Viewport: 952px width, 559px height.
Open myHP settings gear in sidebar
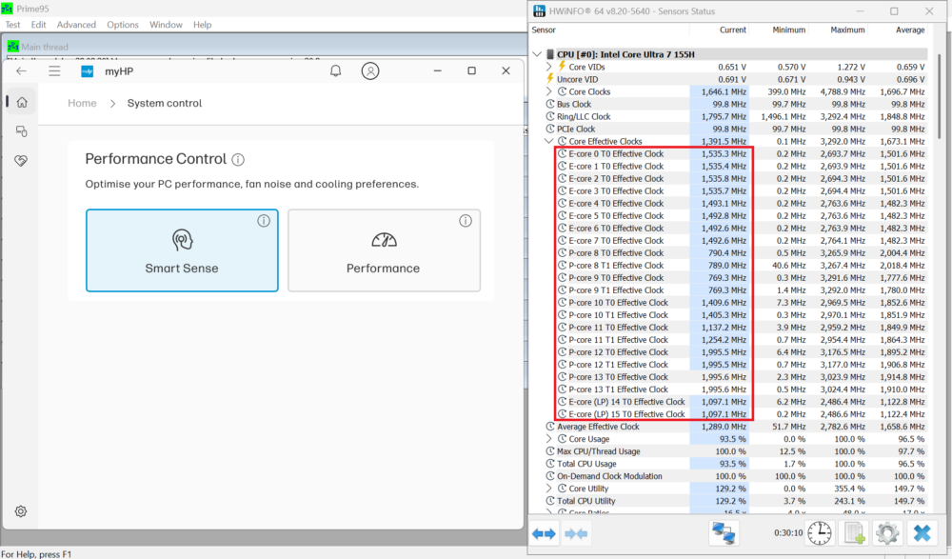click(21, 511)
